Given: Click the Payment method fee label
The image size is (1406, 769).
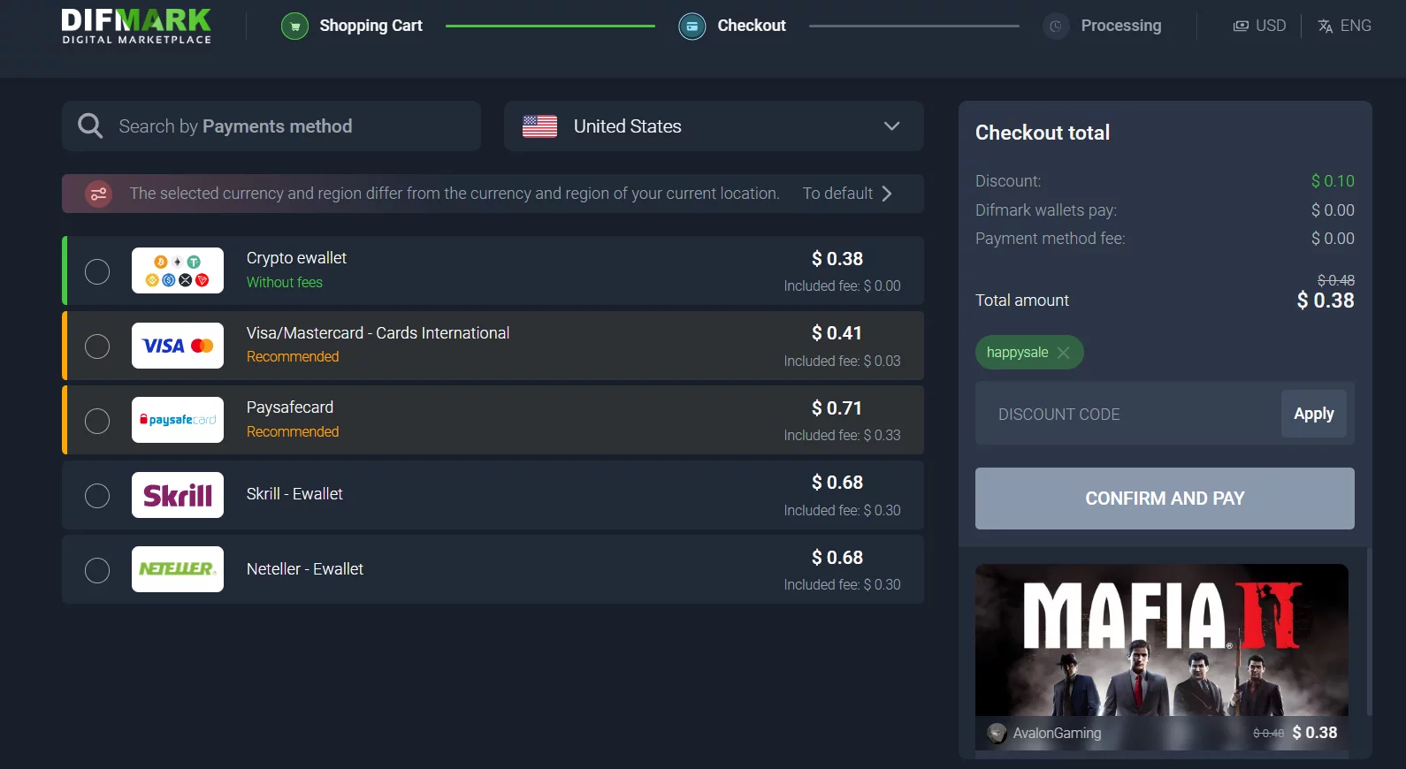Looking at the screenshot, I should [1051, 239].
